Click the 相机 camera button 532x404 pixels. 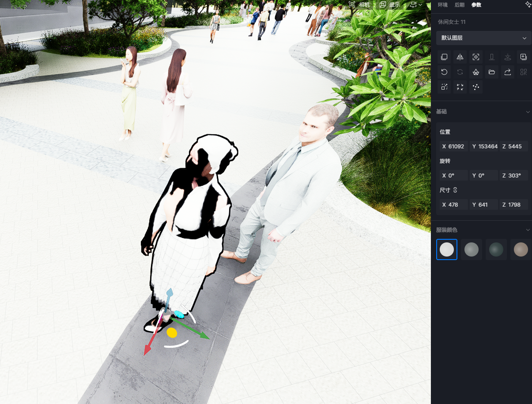[359, 4]
